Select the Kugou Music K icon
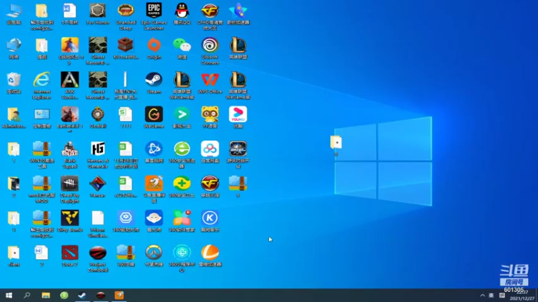The image size is (538, 302). tap(210, 221)
